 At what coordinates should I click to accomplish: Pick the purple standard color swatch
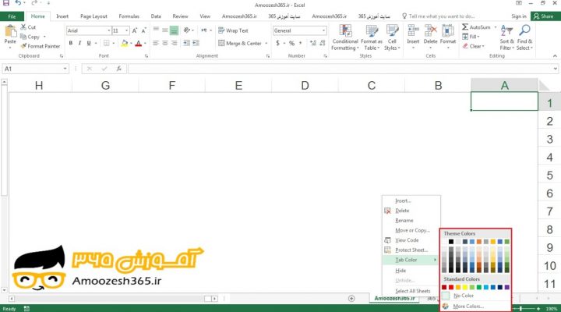click(x=507, y=287)
